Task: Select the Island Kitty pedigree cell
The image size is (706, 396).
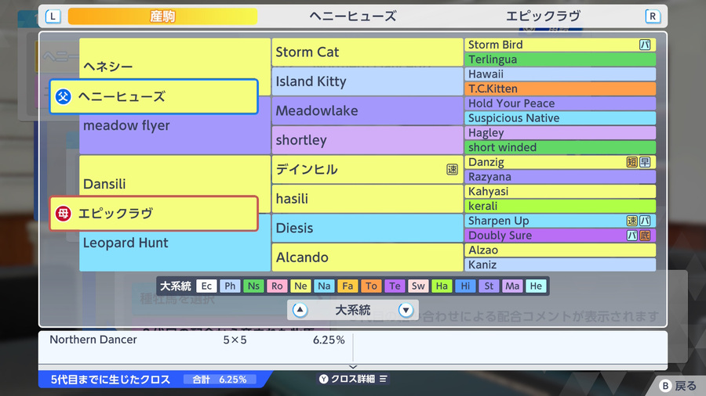Action: tap(367, 81)
